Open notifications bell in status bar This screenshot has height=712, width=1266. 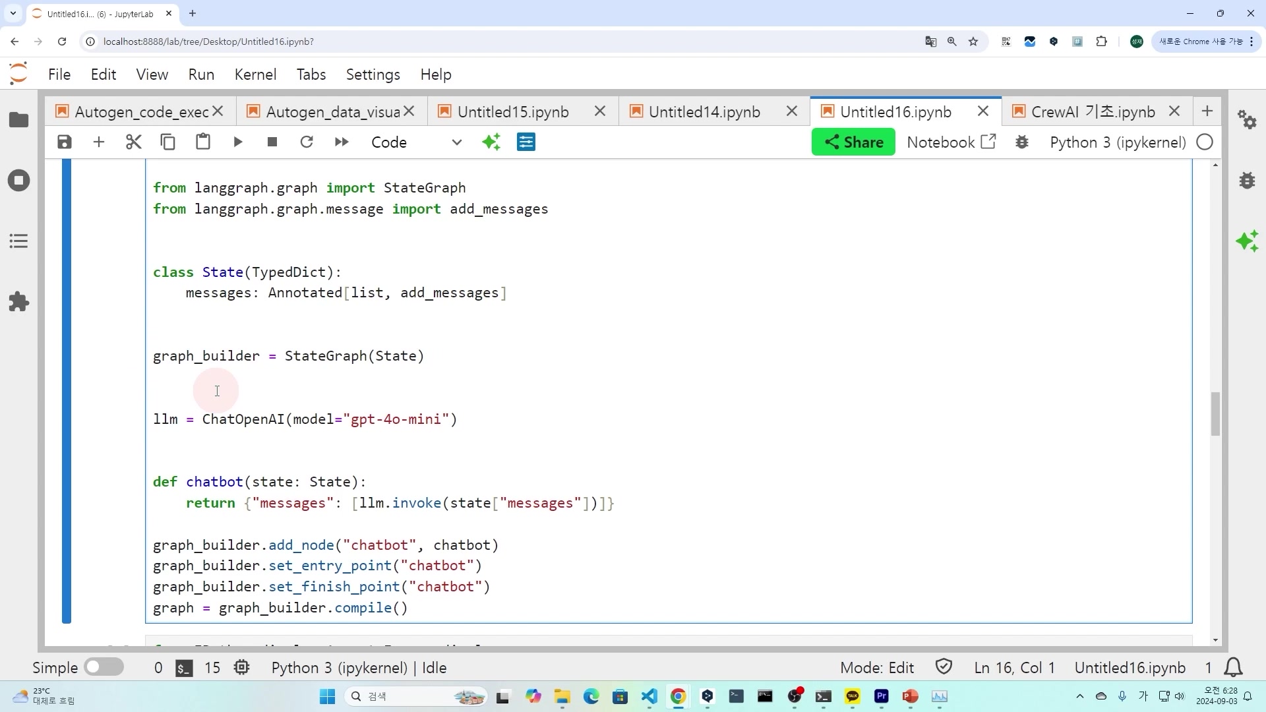1233,668
